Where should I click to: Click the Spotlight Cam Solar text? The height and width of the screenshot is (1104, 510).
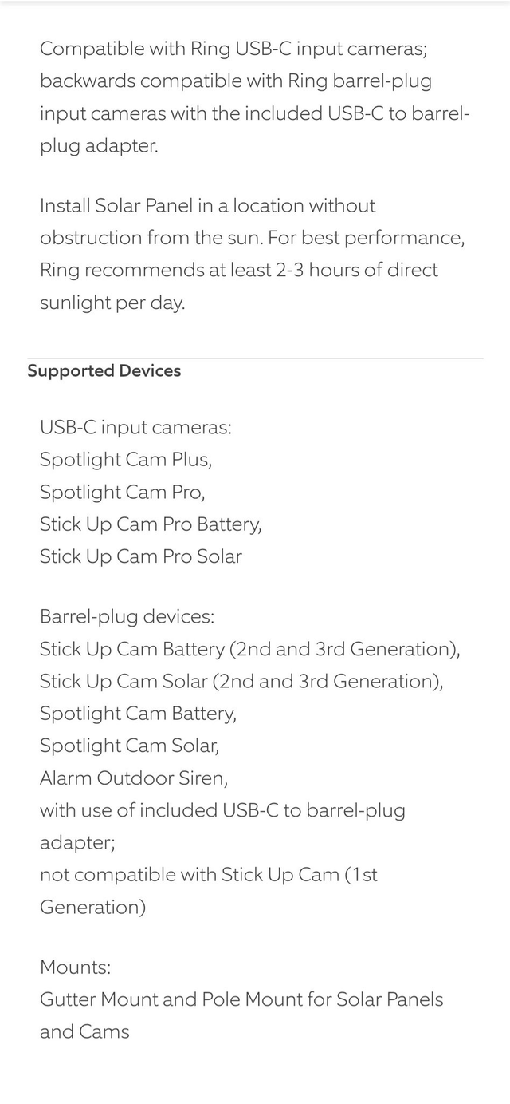(x=129, y=746)
